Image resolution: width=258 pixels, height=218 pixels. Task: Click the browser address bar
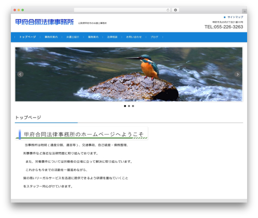122,10
